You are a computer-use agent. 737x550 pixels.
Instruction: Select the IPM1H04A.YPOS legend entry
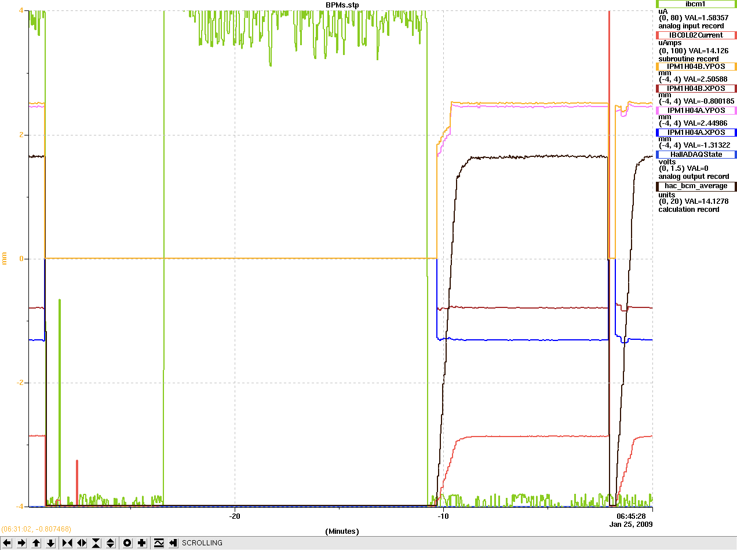(x=696, y=111)
